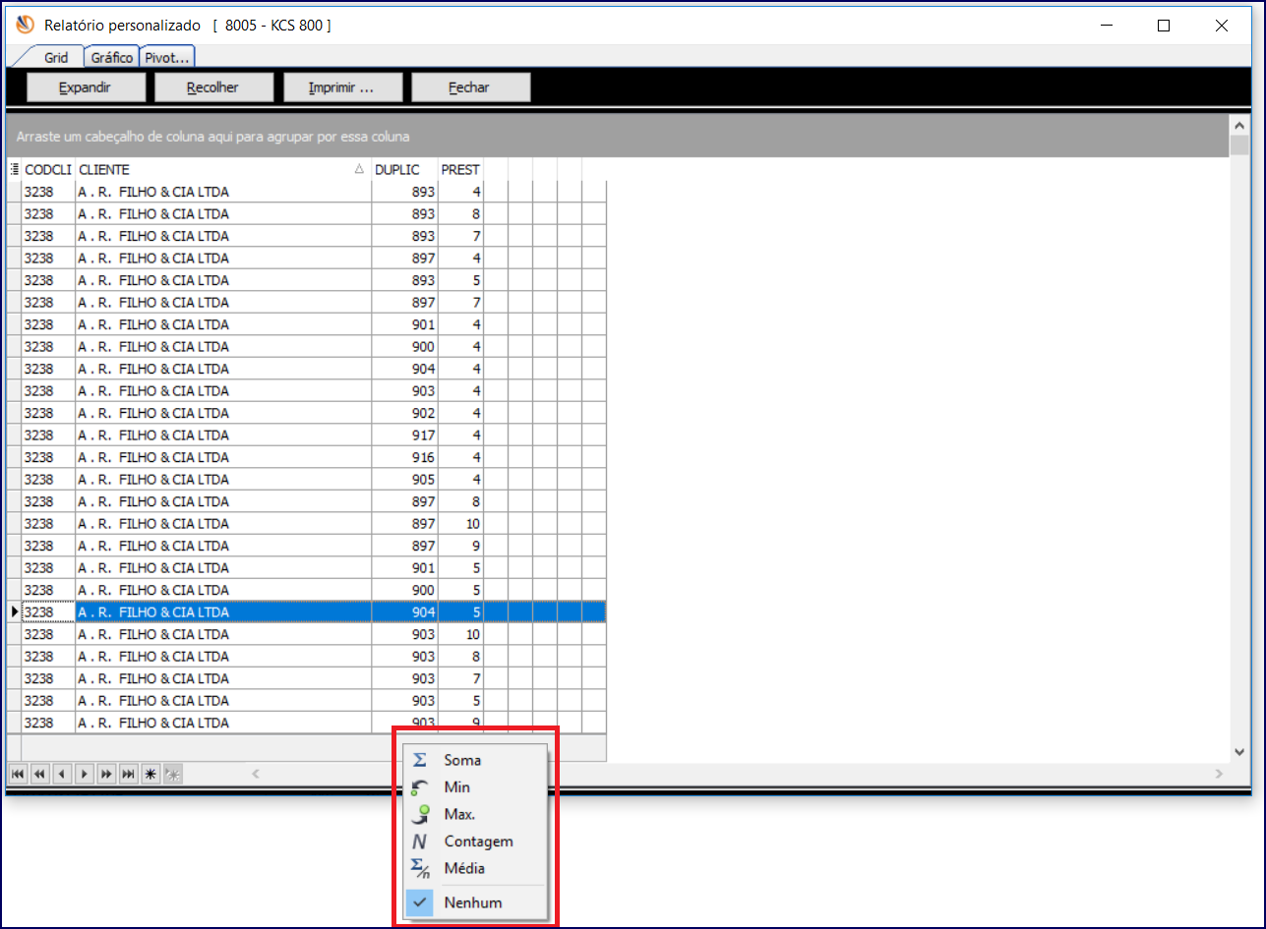Select the cell with DUPLIC 902
This screenshot has height=929, width=1266.
[x=404, y=413]
